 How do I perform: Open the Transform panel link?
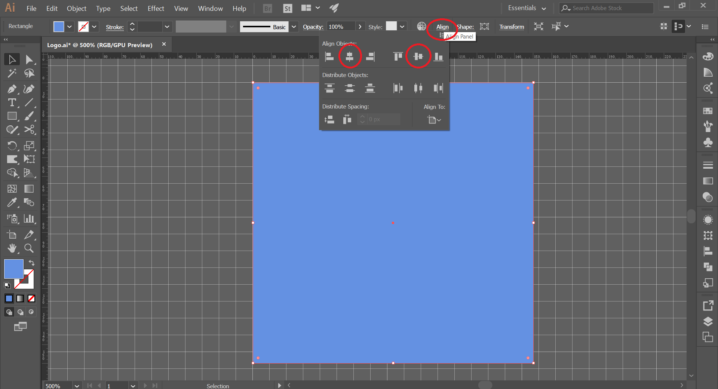click(x=512, y=27)
